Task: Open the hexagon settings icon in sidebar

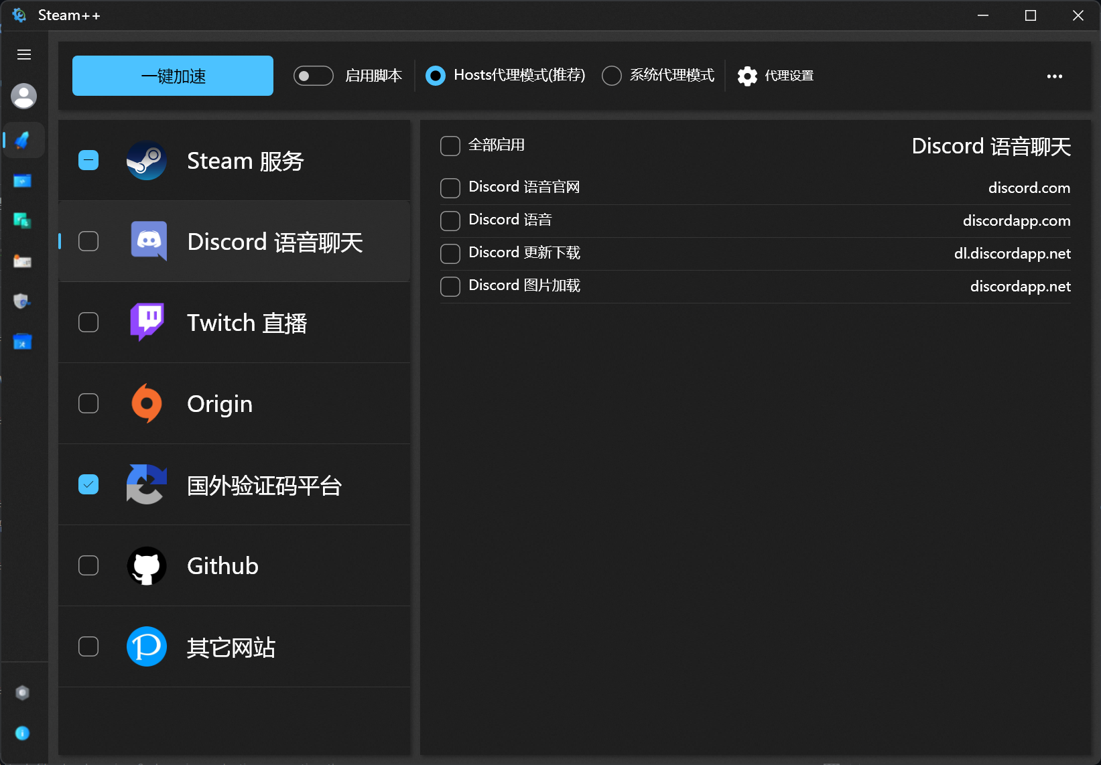Action: coord(22,693)
